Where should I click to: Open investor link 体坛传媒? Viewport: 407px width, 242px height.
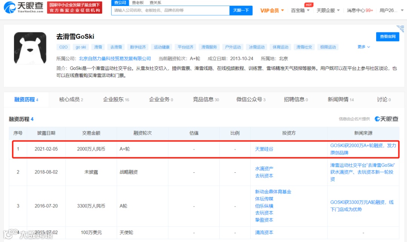[x=264, y=199]
